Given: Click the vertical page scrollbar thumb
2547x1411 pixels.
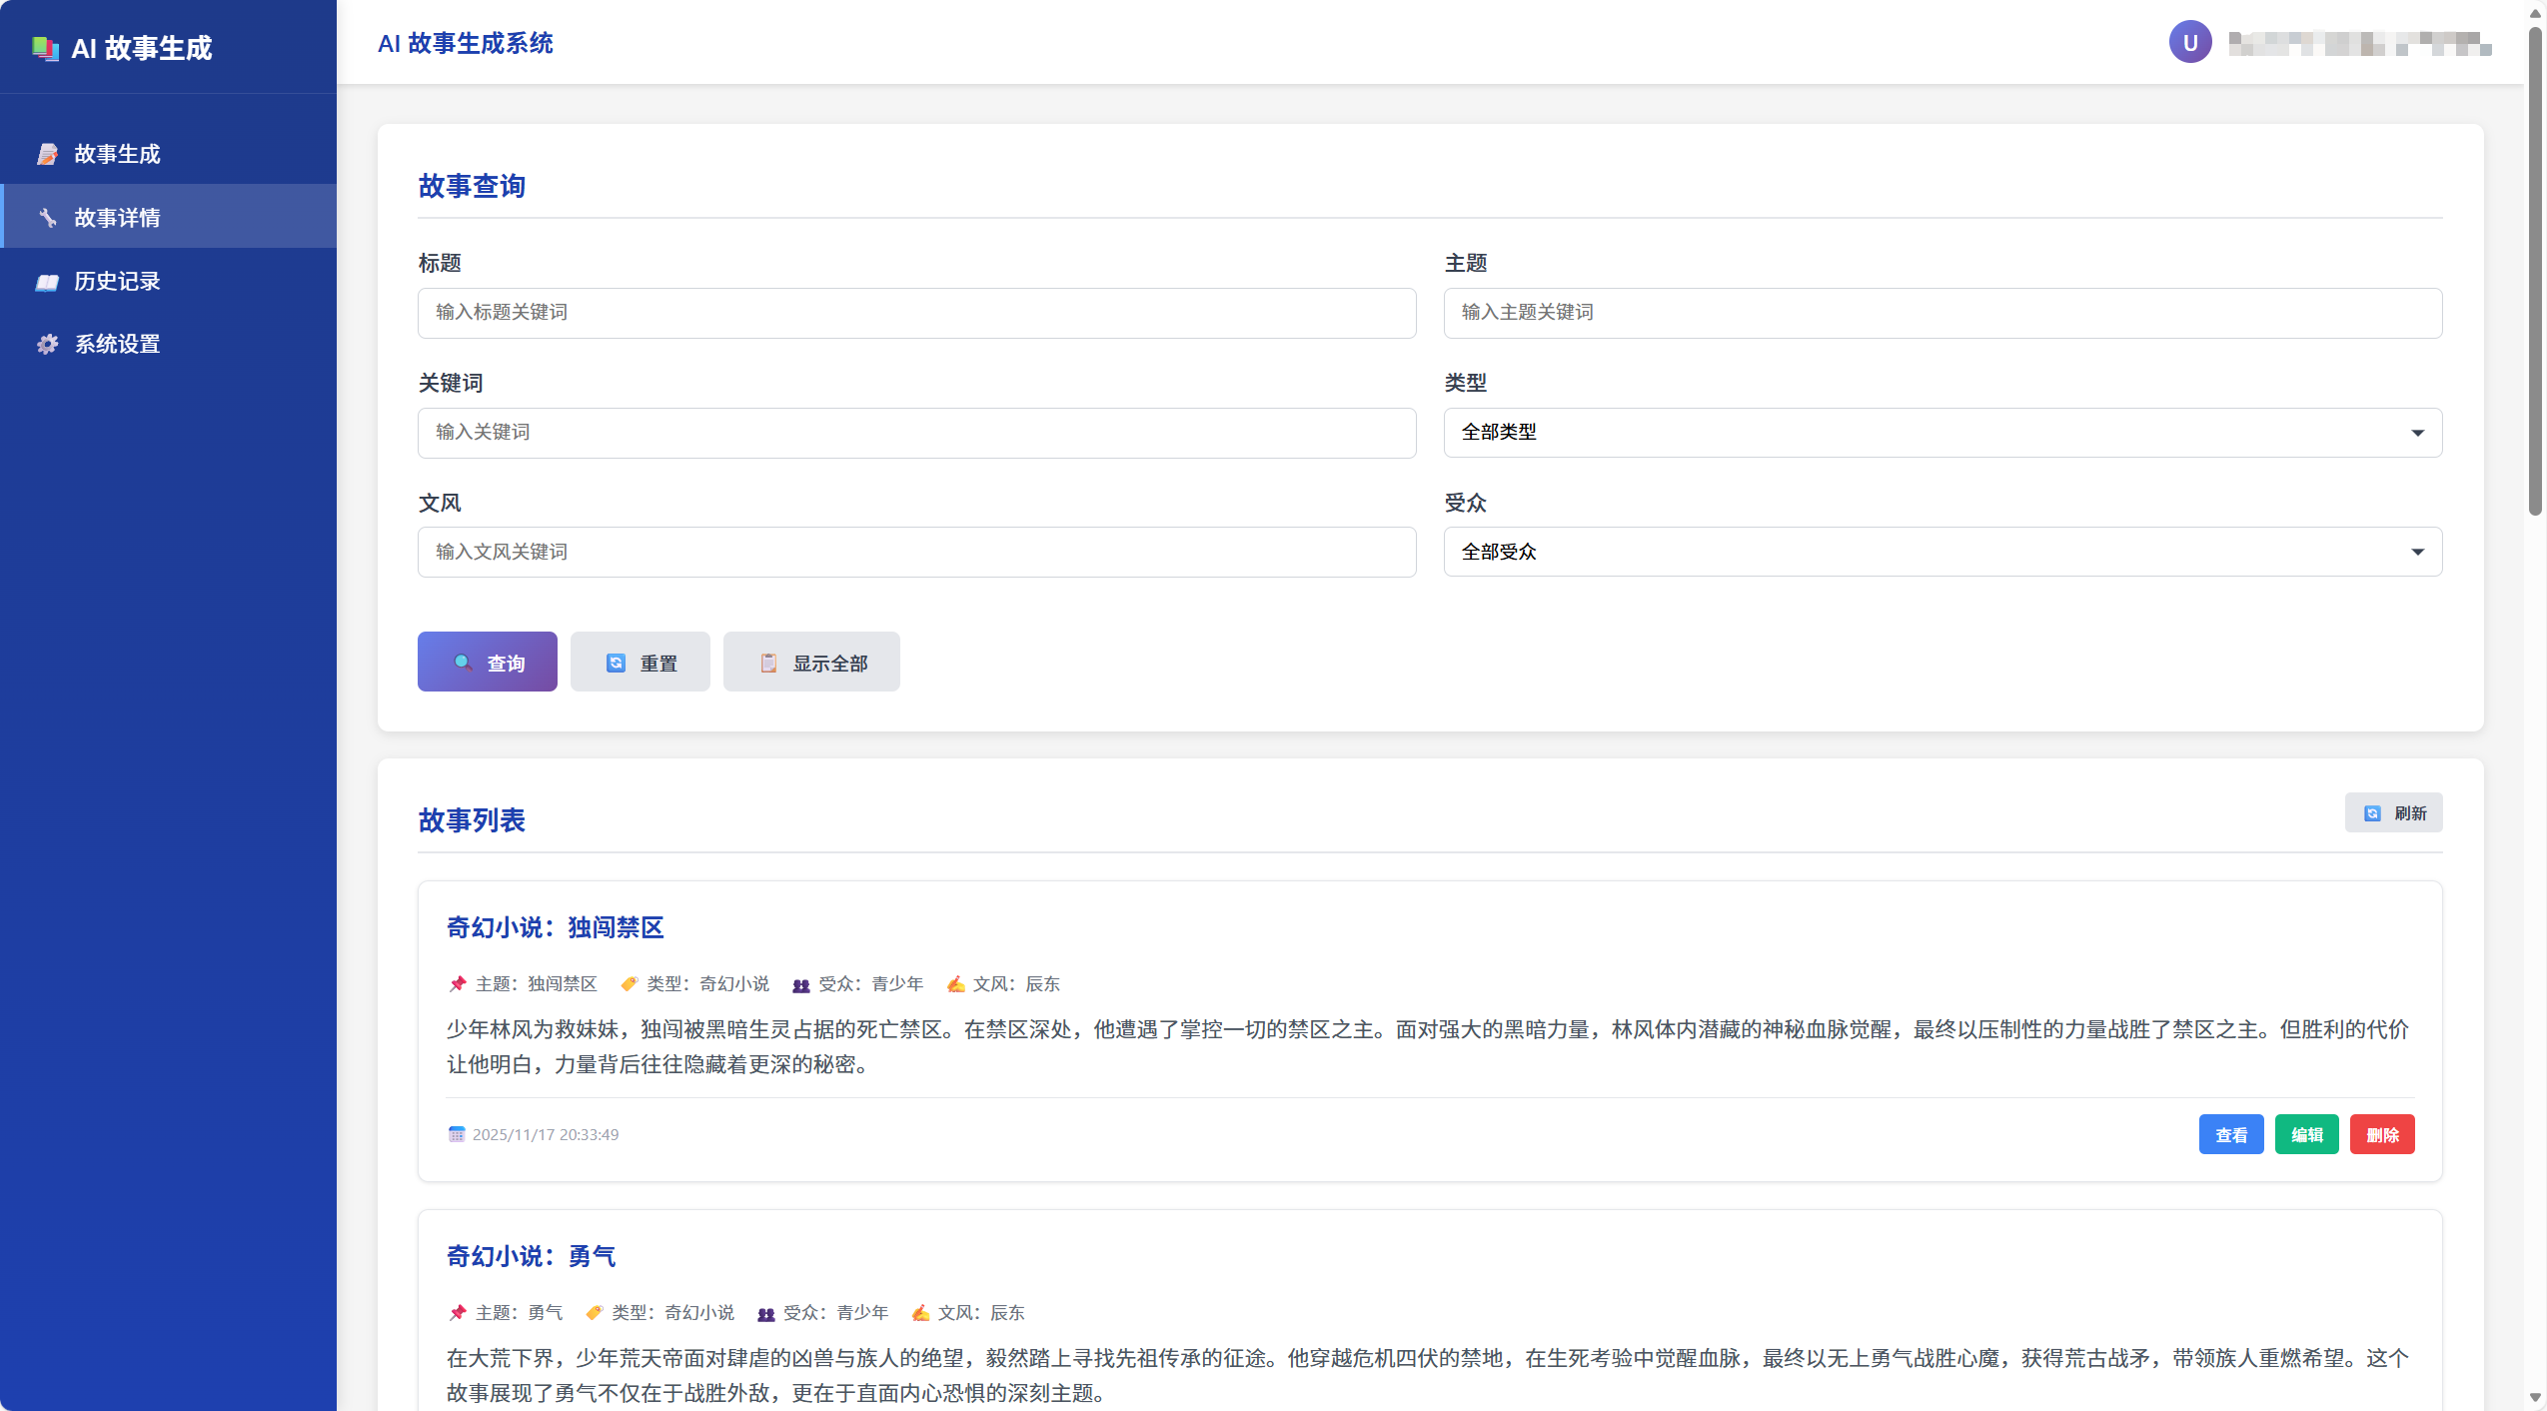Looking at the screenshot, I should tap(2534, 270).
